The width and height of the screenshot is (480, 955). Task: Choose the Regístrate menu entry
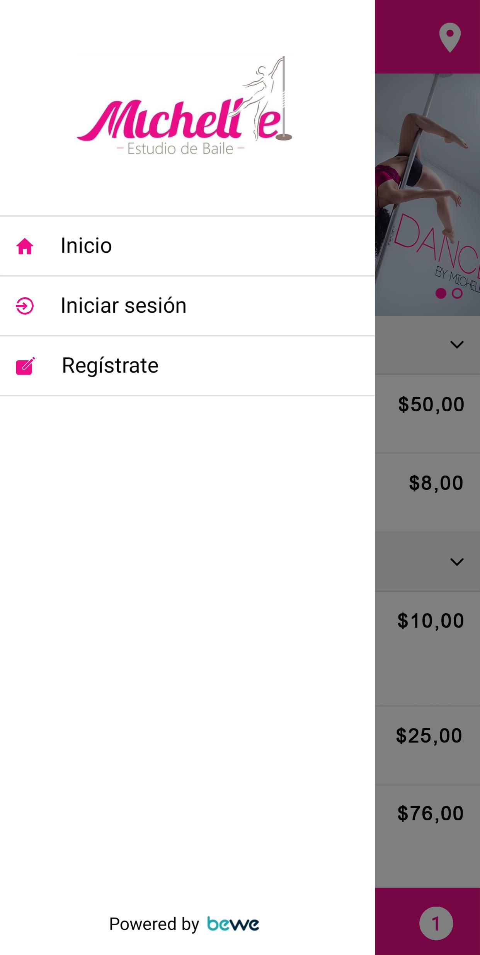187,366
